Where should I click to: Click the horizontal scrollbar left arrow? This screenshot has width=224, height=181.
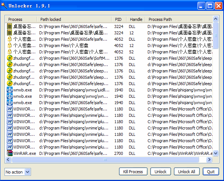click(x=8, y=159)
